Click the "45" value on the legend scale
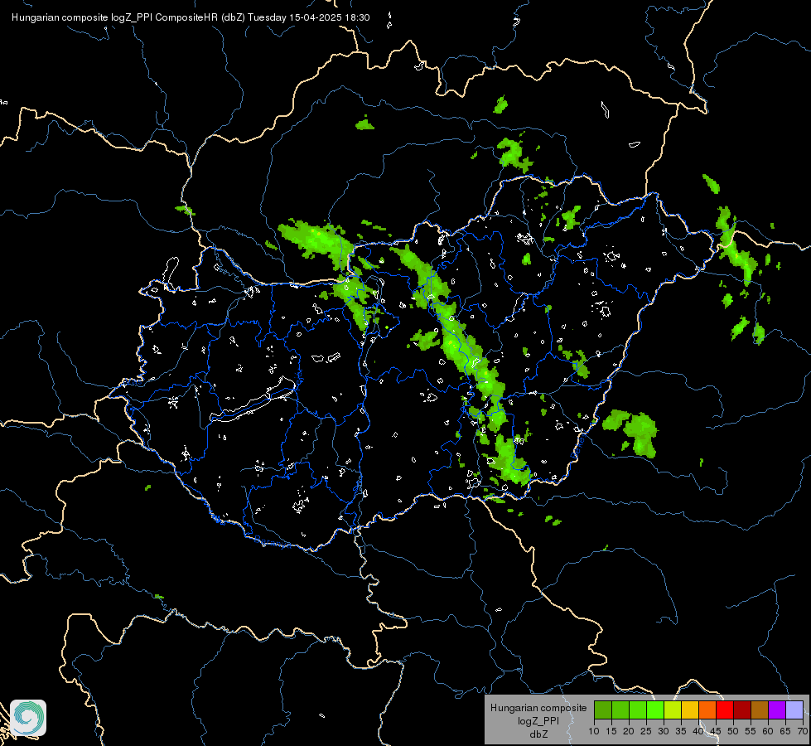811x746 pixels. pyautogui.click(x=716, y=732)
